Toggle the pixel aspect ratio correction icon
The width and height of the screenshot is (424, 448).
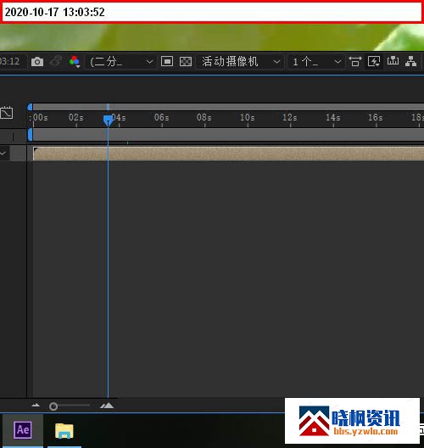[x=355, y=61]
